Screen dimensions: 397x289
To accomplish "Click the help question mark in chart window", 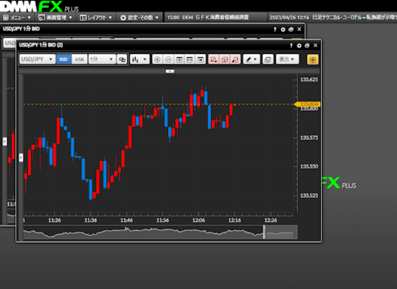I will coord(291,46).
